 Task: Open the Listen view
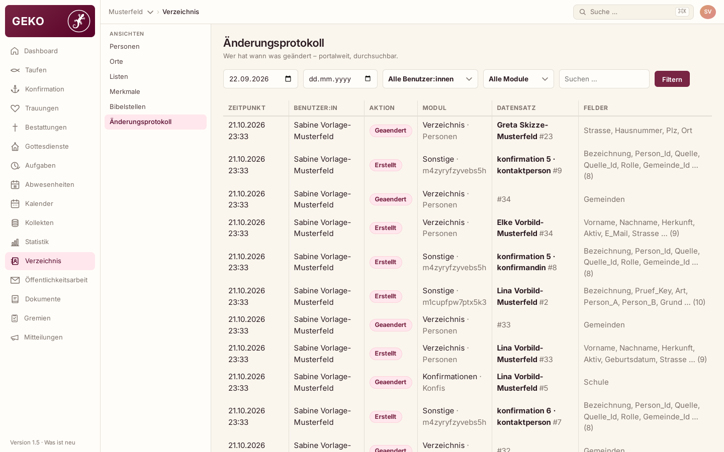coord(155,76)
